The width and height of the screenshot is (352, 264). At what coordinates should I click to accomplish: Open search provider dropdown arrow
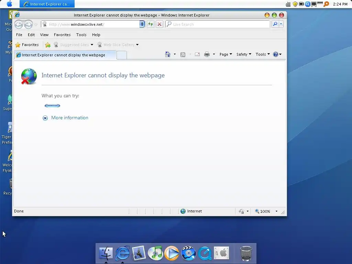pos(281,24)
